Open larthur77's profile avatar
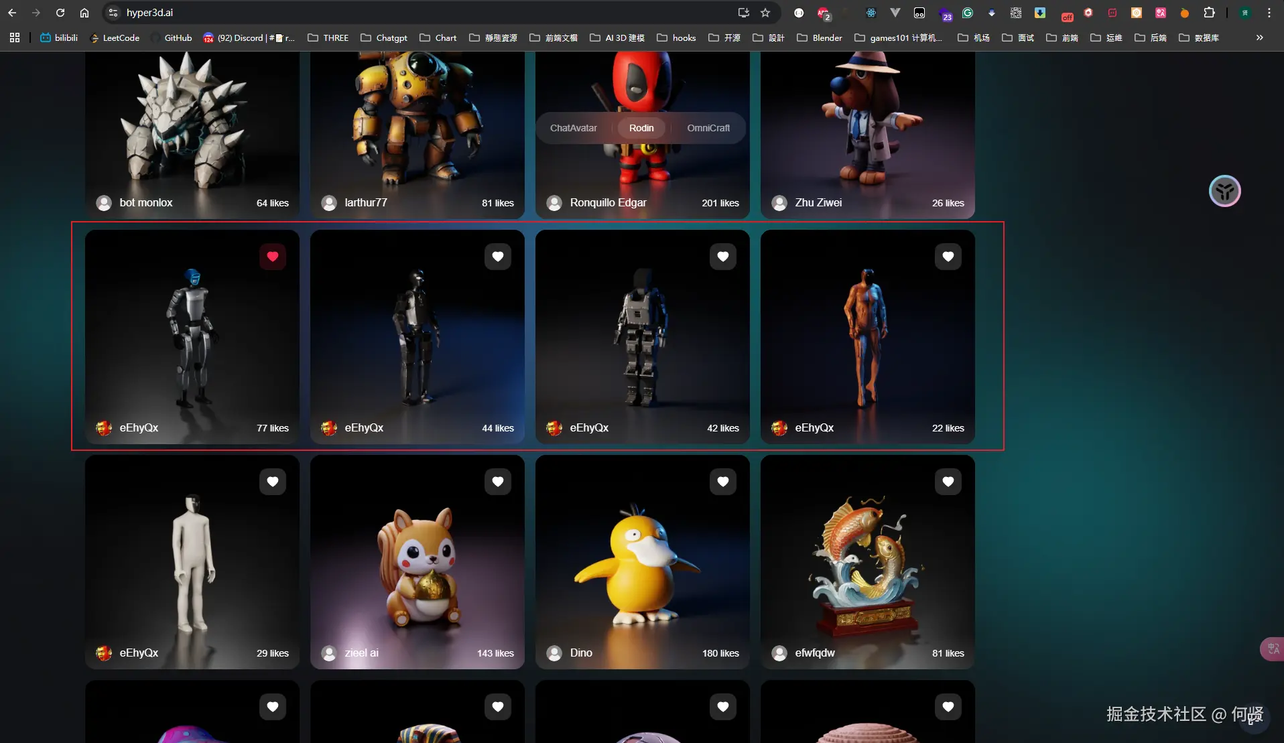The height and width of the screenshot is (743, 1284). tap(329, 203)
